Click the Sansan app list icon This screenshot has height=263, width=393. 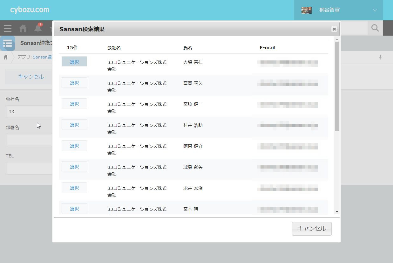[x=8, y=43]
